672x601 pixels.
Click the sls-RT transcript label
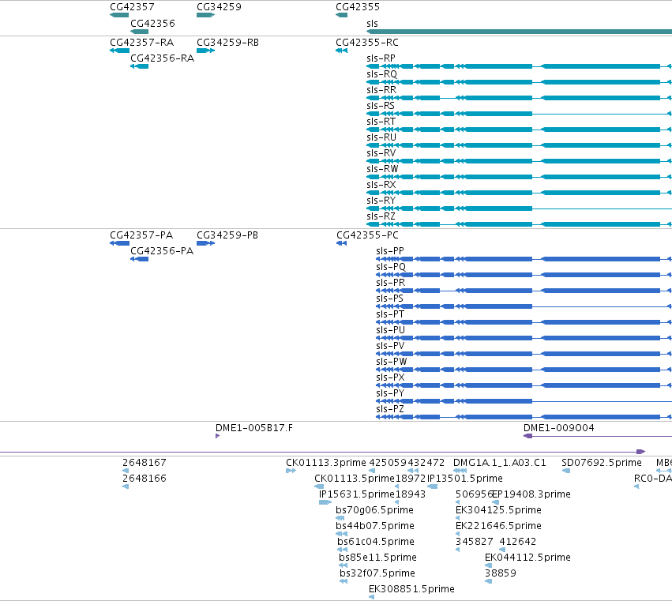pyautogui.click(x=381, y=122)
